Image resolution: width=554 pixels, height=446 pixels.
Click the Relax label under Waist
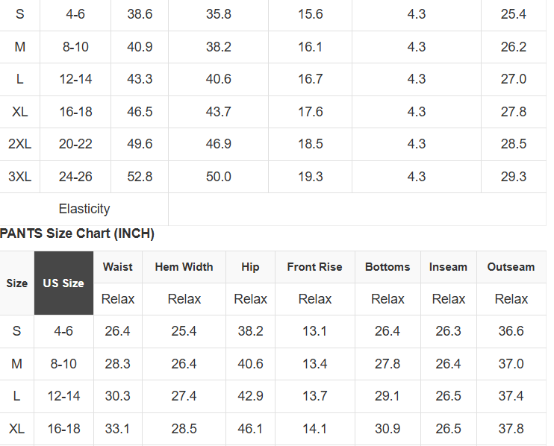tap(118, 299)
